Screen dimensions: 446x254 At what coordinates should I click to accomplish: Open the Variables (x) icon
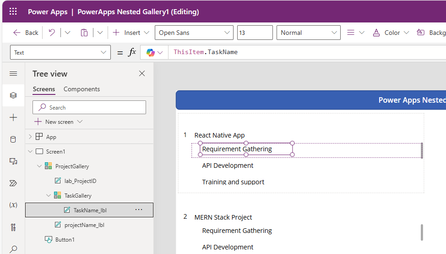pyautogui.click(x=13, y=205)
